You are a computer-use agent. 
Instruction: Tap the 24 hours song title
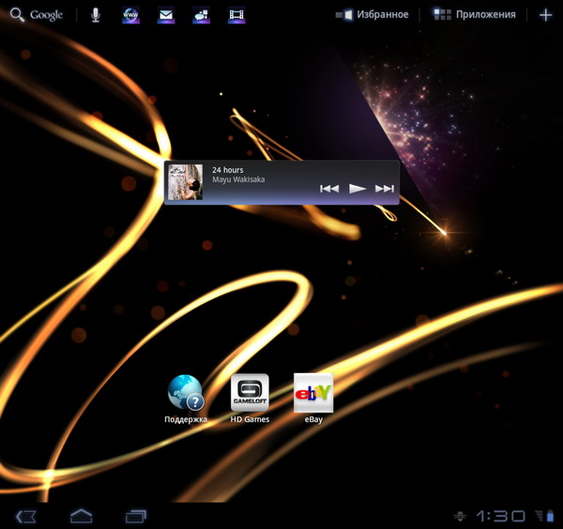(x=228, y=170)
